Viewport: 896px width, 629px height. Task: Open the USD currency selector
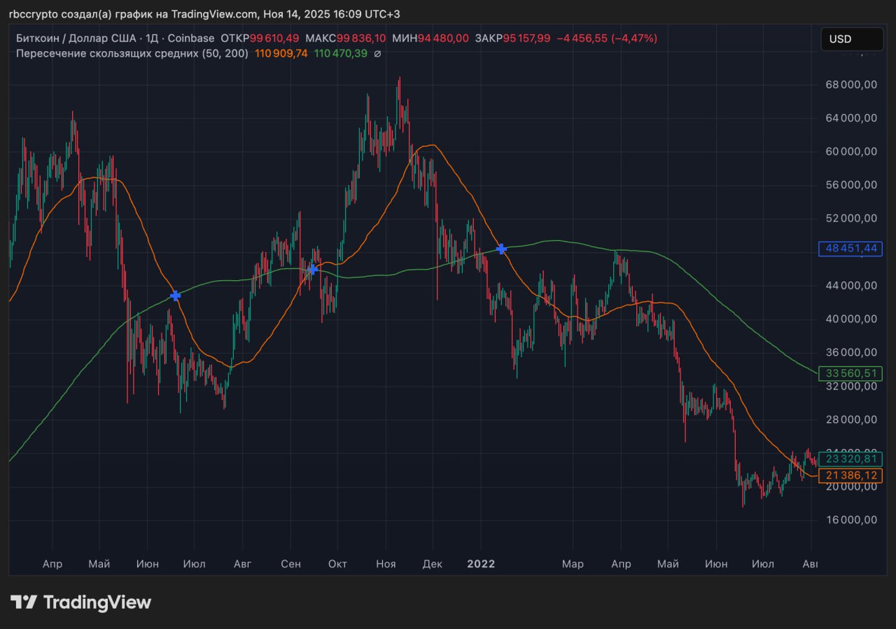[851, 39]
